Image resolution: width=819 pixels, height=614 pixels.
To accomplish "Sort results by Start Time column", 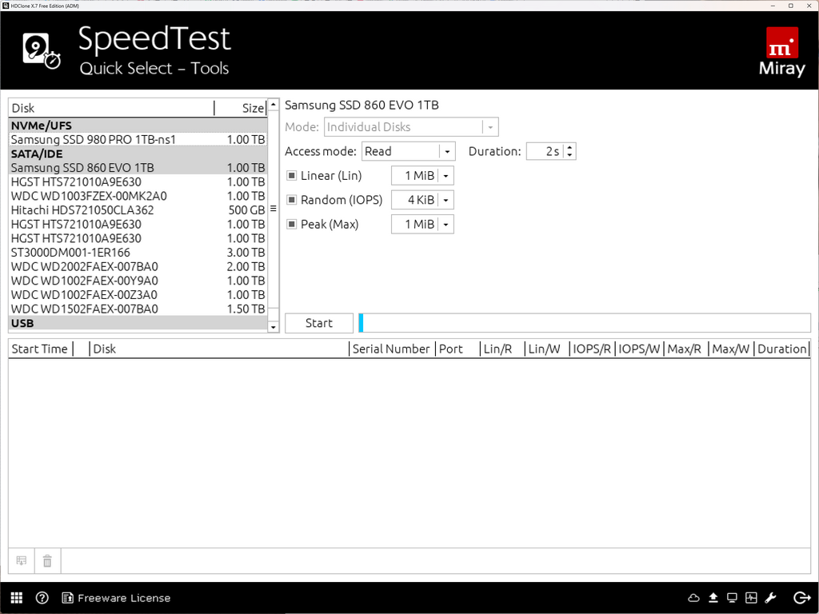I will [41, 349].
